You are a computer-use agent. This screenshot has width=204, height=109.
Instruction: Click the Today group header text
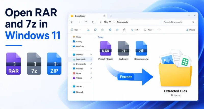coord(100,37)
